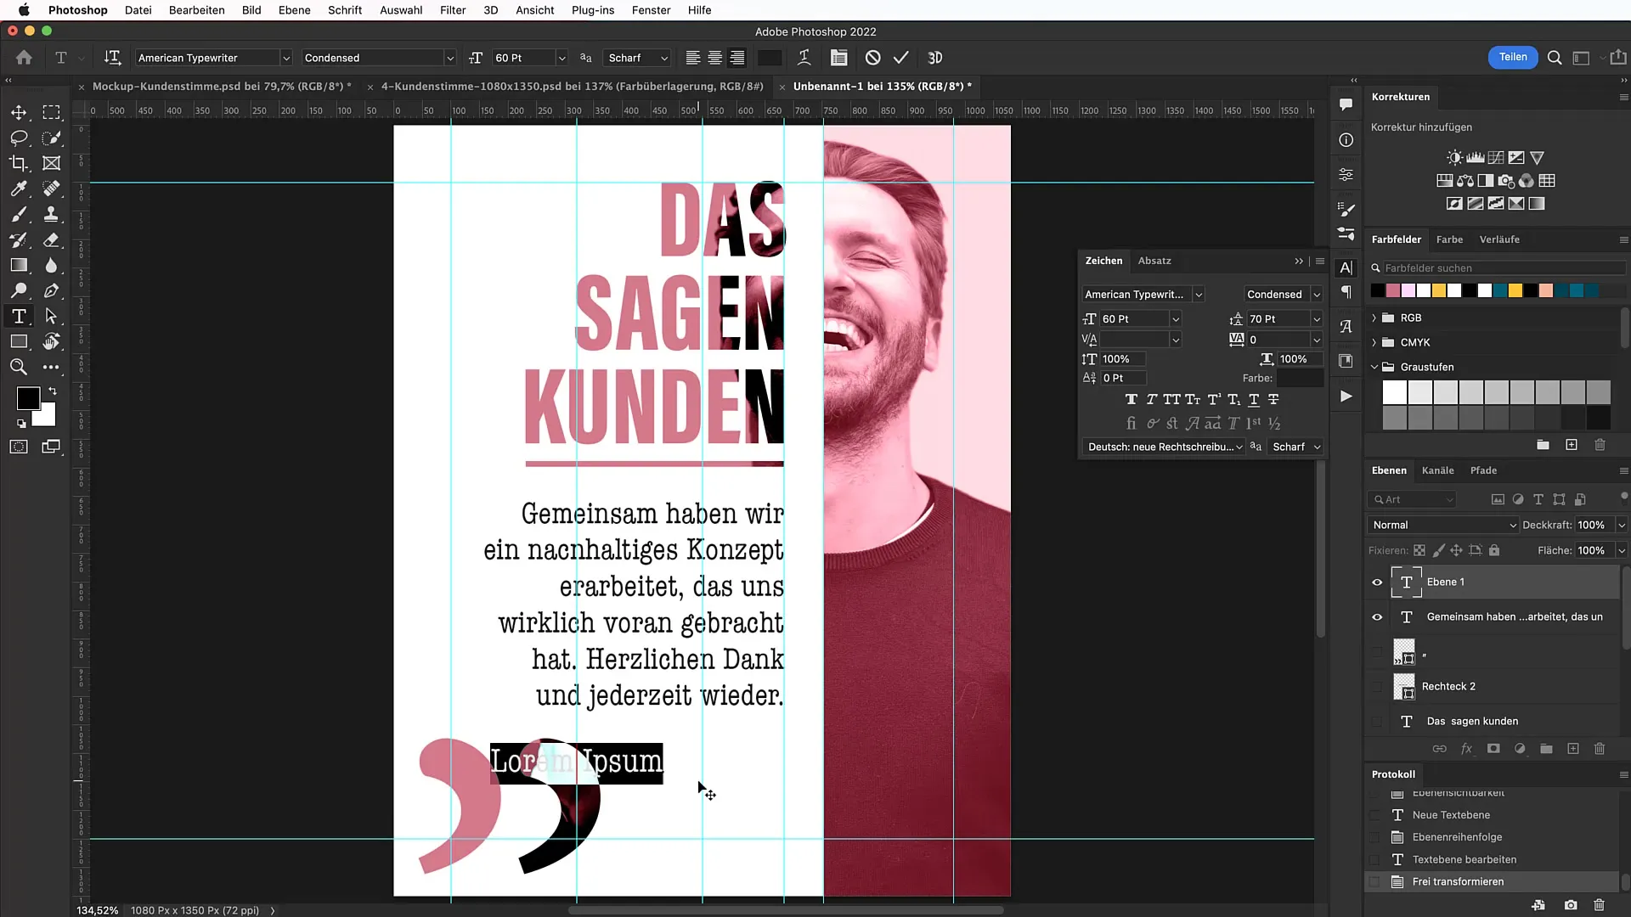Switch to the Absatz panel tab
The width and height of the screenshot is (1631, 917).
pos(1154,260)
